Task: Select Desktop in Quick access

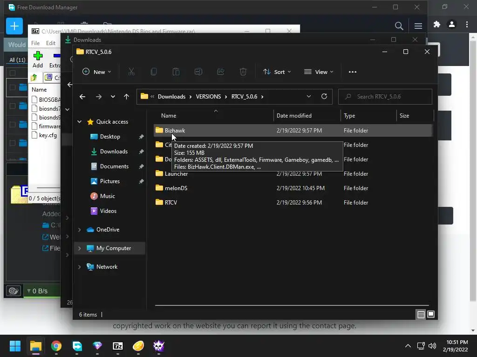Action: tap(110, 137)
